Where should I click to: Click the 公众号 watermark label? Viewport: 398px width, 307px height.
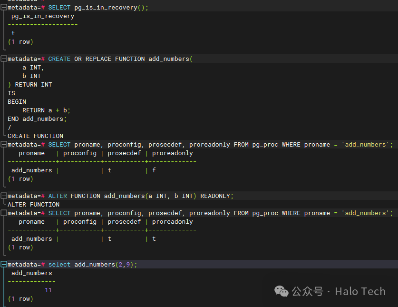coord(307,291)
